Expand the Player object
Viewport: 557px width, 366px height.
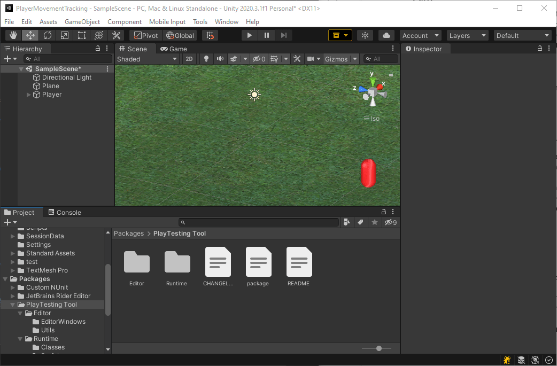(x=29, y=95)
